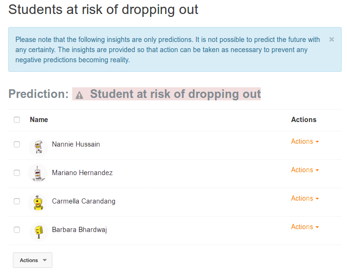347x275 pixels.
Task: Click the warning triangle icon beside prediction
Action: coord(79,96)
